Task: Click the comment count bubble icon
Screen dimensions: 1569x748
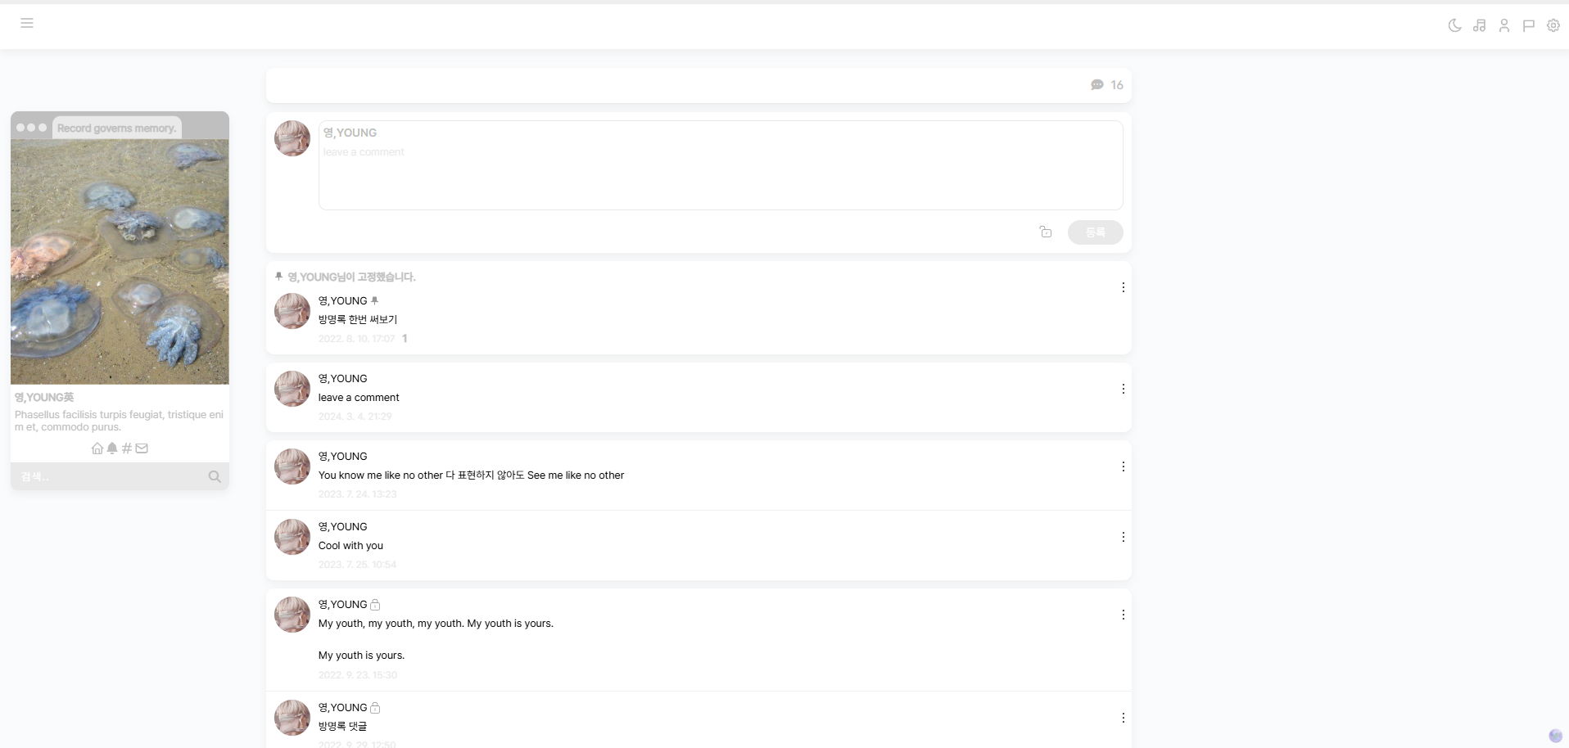Action: pos(1097,85)
